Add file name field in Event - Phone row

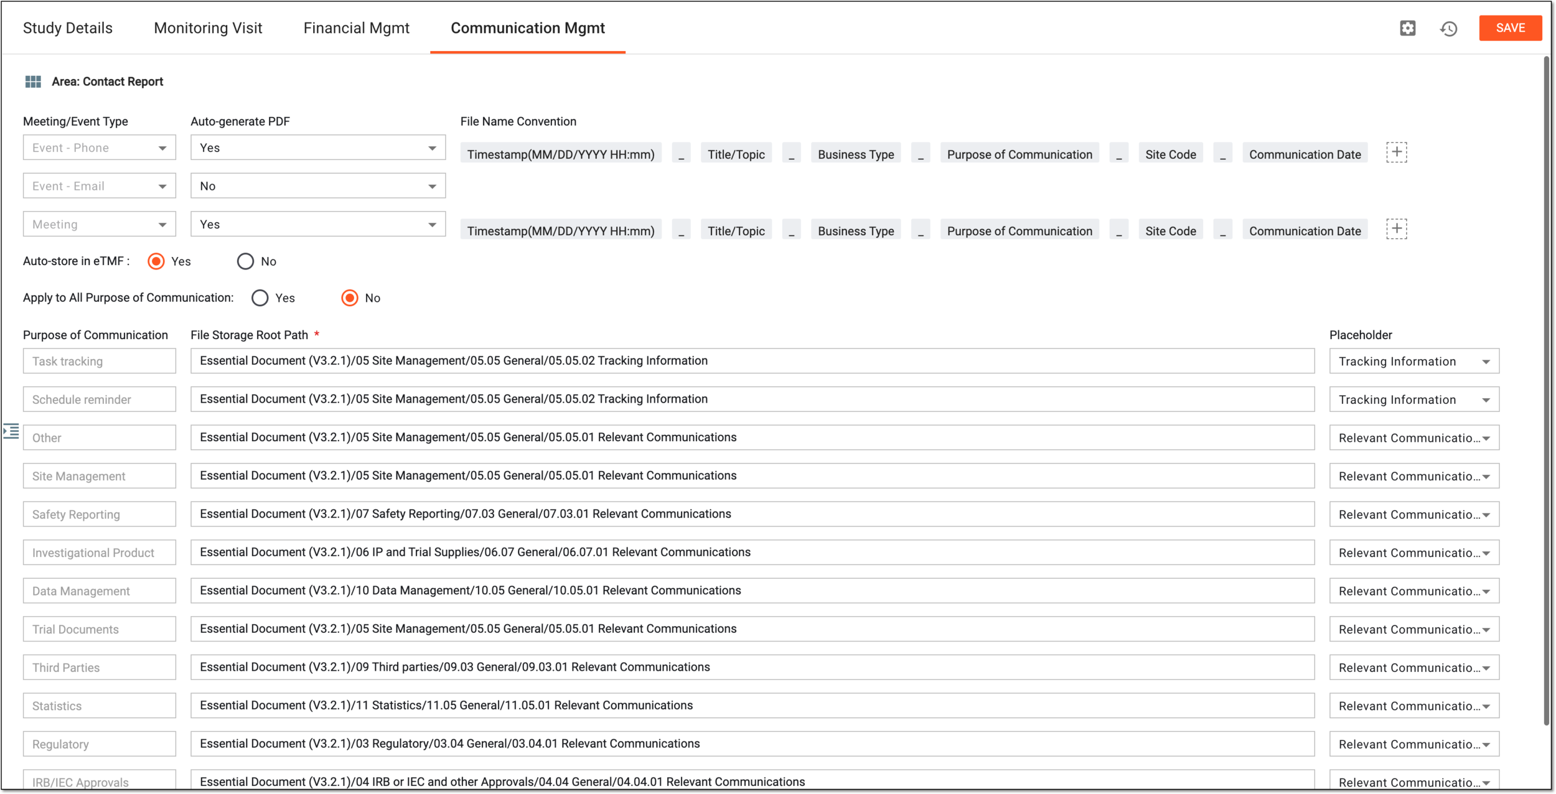tap(1396, 152)
